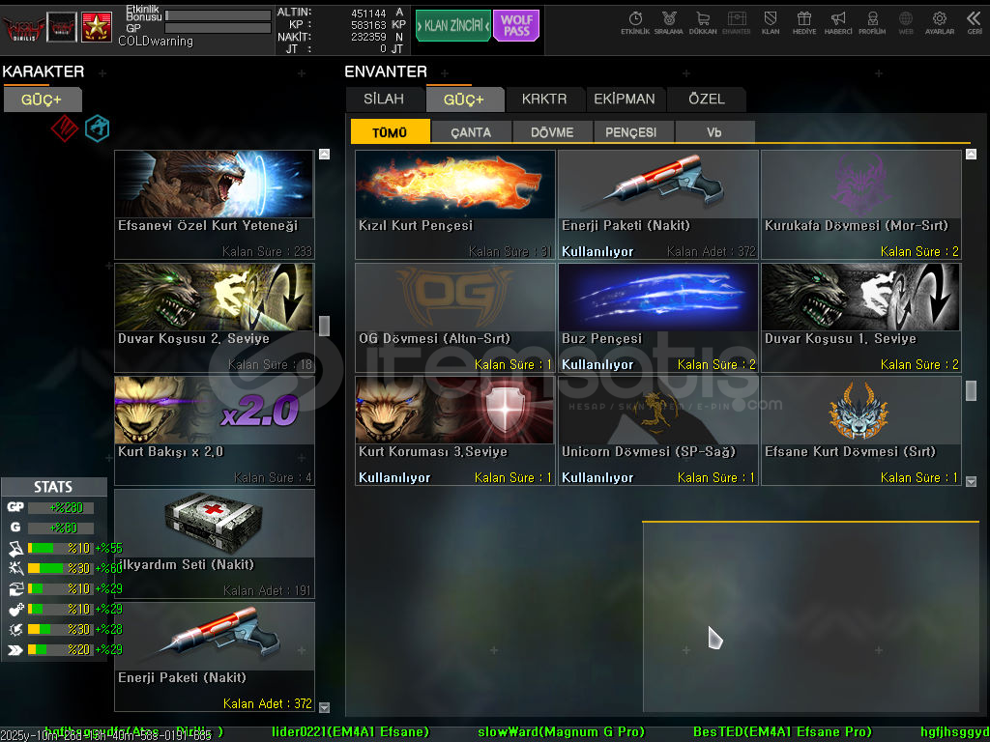
Task: Click the Klan Zinciri button
Action: pyautogui.click(x=452, y=26)
